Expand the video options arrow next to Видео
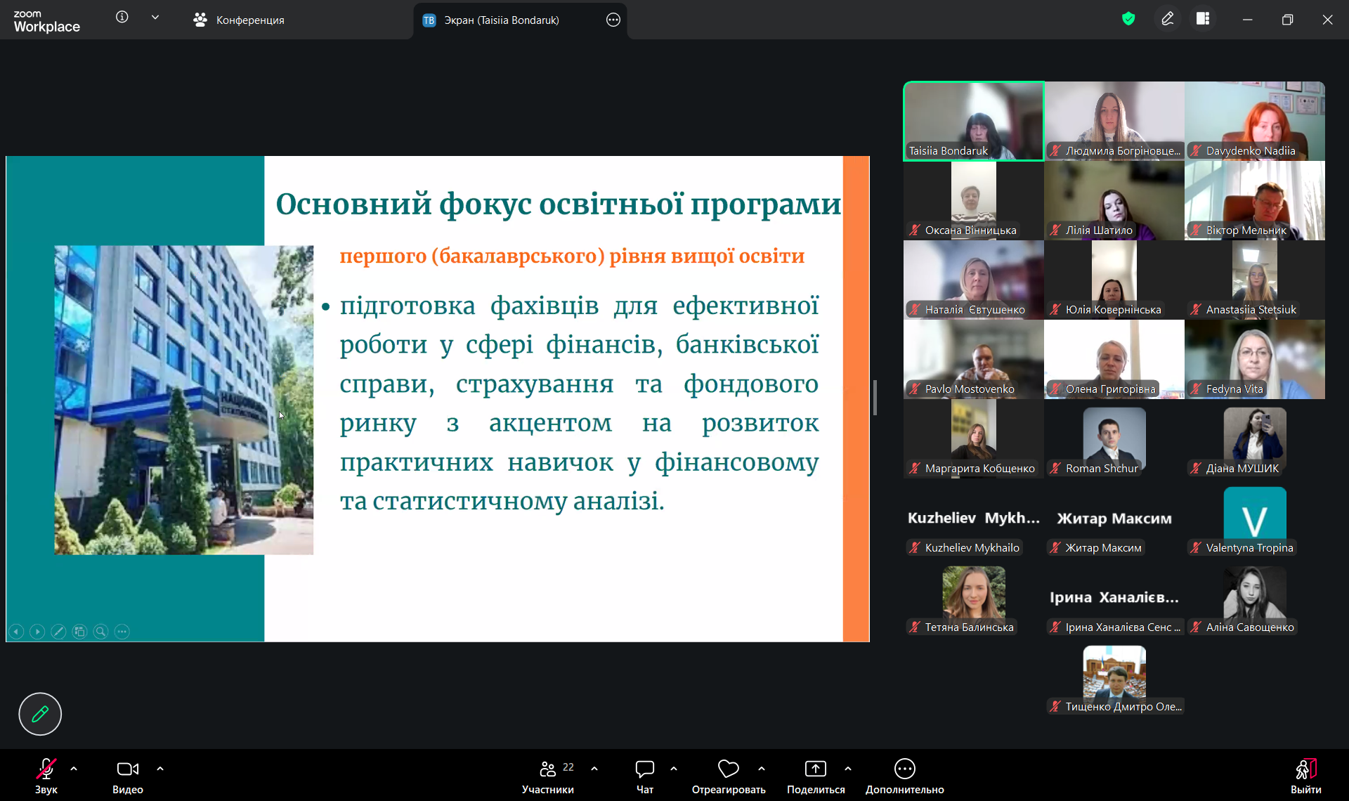 pyautogui.click(x=160, y=769)
